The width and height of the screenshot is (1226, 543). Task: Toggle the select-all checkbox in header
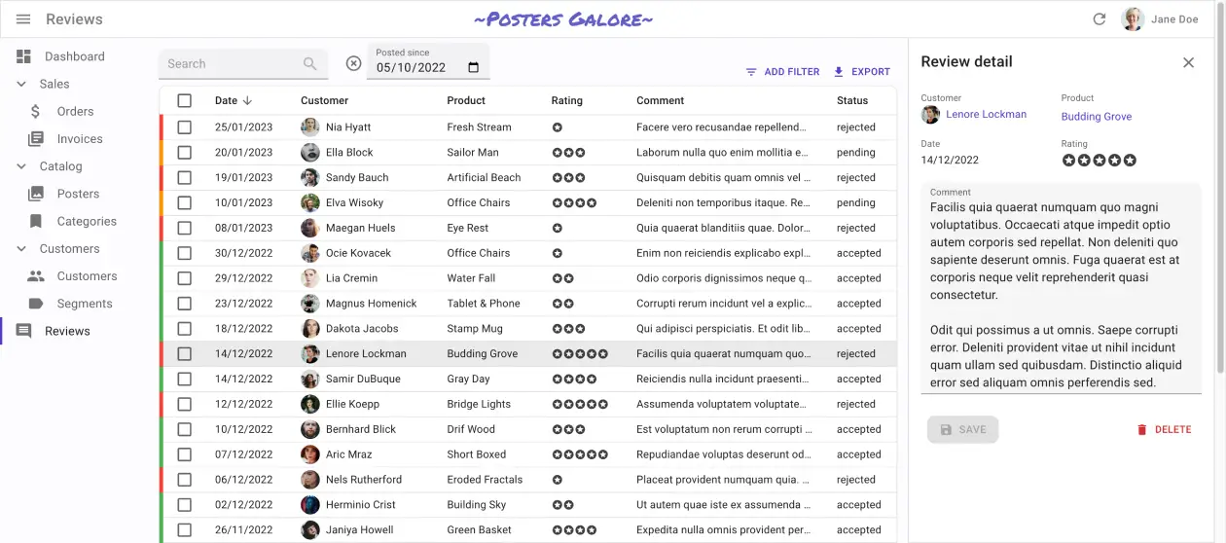(185, 100)
